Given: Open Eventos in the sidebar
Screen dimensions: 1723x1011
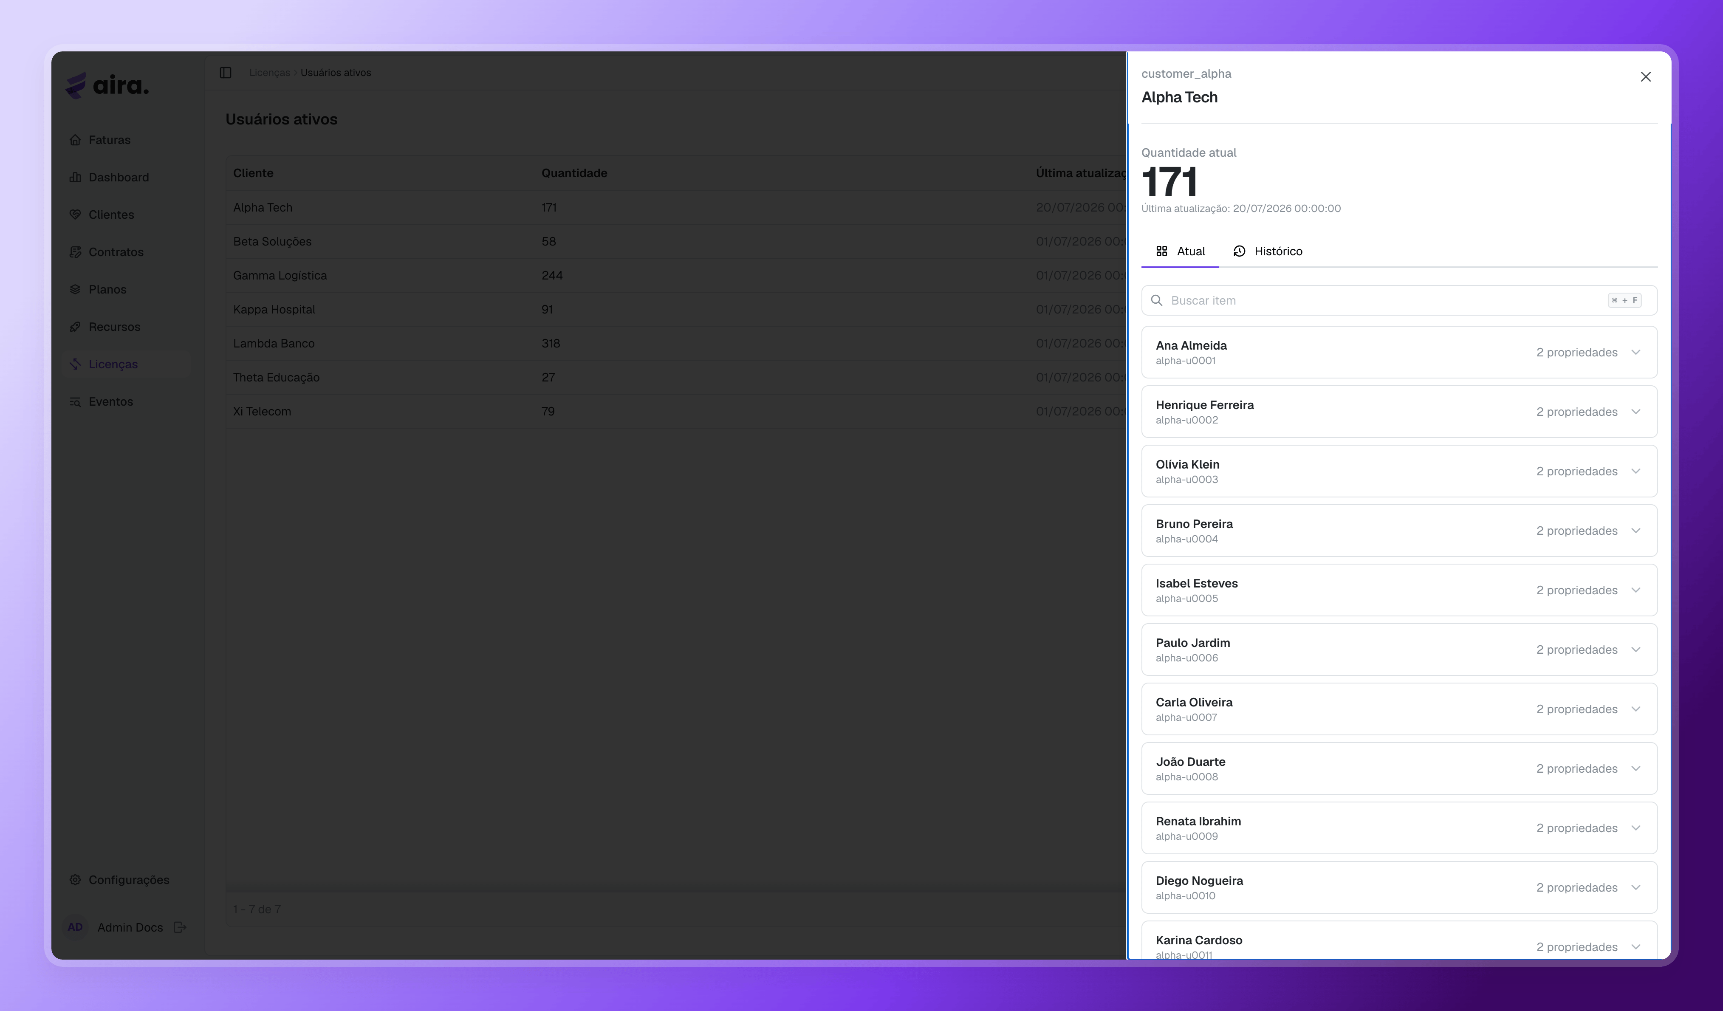Looking at the screenshot, I should point(127,402).
